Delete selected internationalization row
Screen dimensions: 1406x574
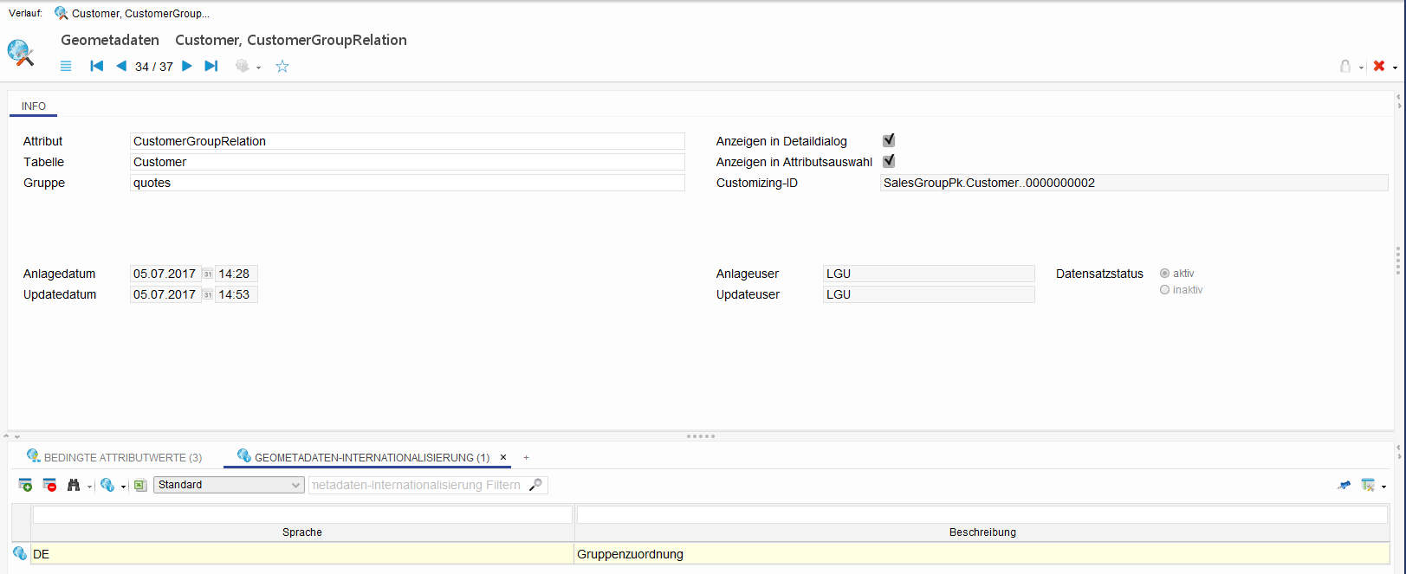pyautogui.click(x=49, y=485)
